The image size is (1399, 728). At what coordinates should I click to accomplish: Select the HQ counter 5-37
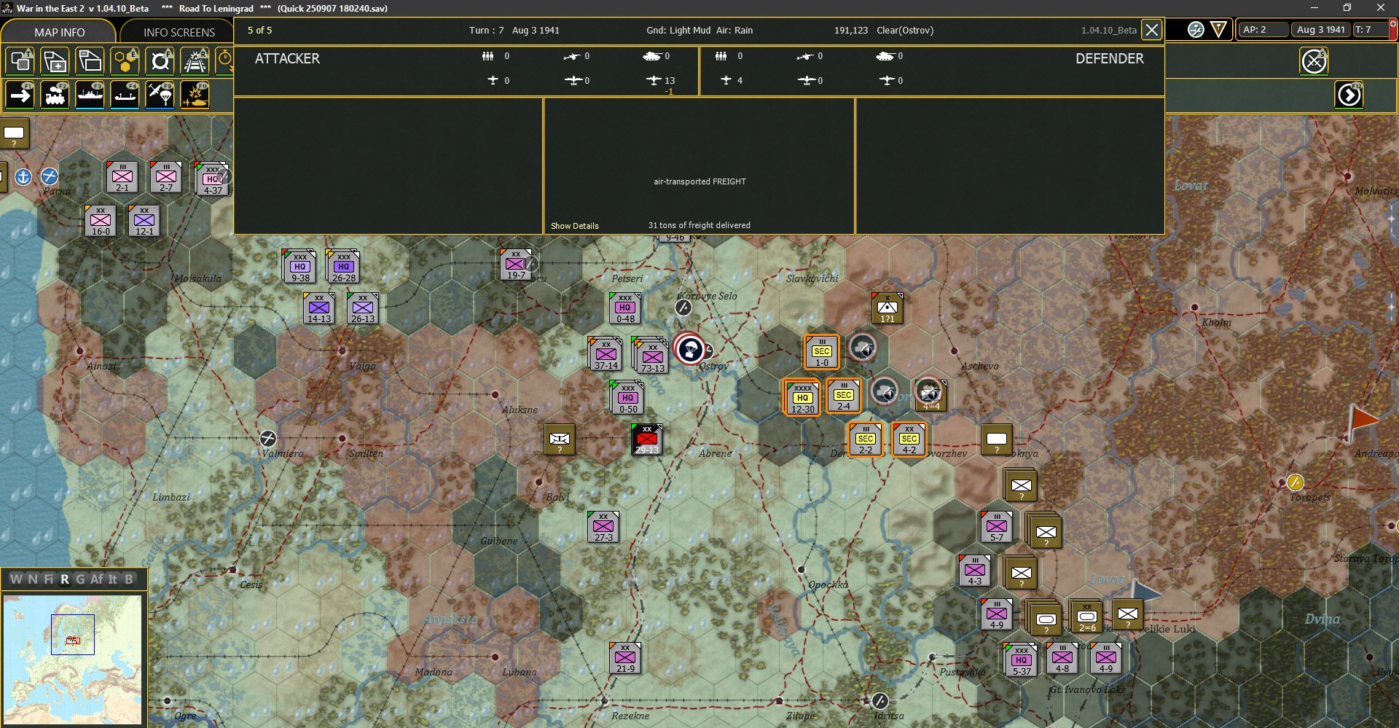pos(1021,660)
